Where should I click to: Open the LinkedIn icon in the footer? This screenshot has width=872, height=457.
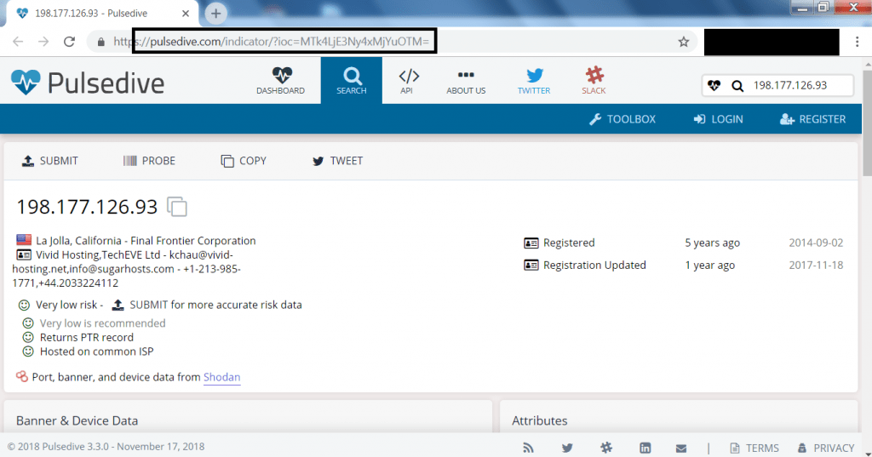point(645,448)
